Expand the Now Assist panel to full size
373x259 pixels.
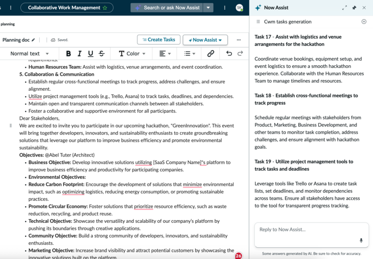pos(344,8)
